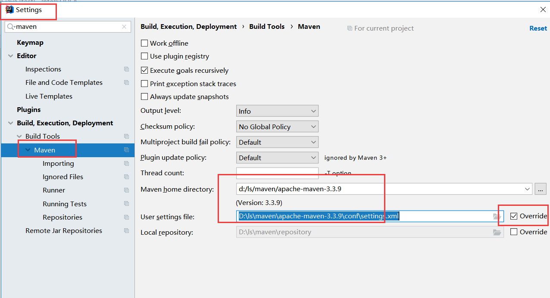Collapse the Build Tools node
The image size is (550, 298).
[19, 137]
